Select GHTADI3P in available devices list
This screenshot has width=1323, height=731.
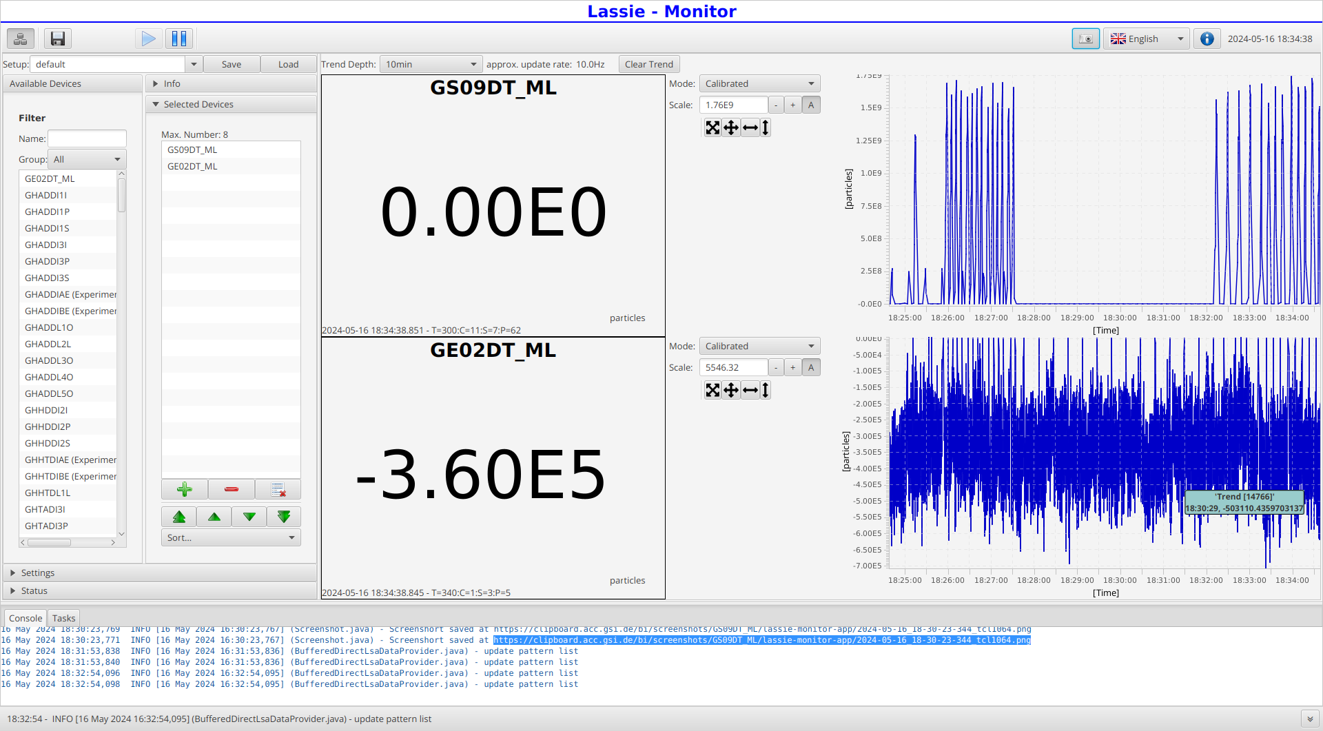click(68, 526)
